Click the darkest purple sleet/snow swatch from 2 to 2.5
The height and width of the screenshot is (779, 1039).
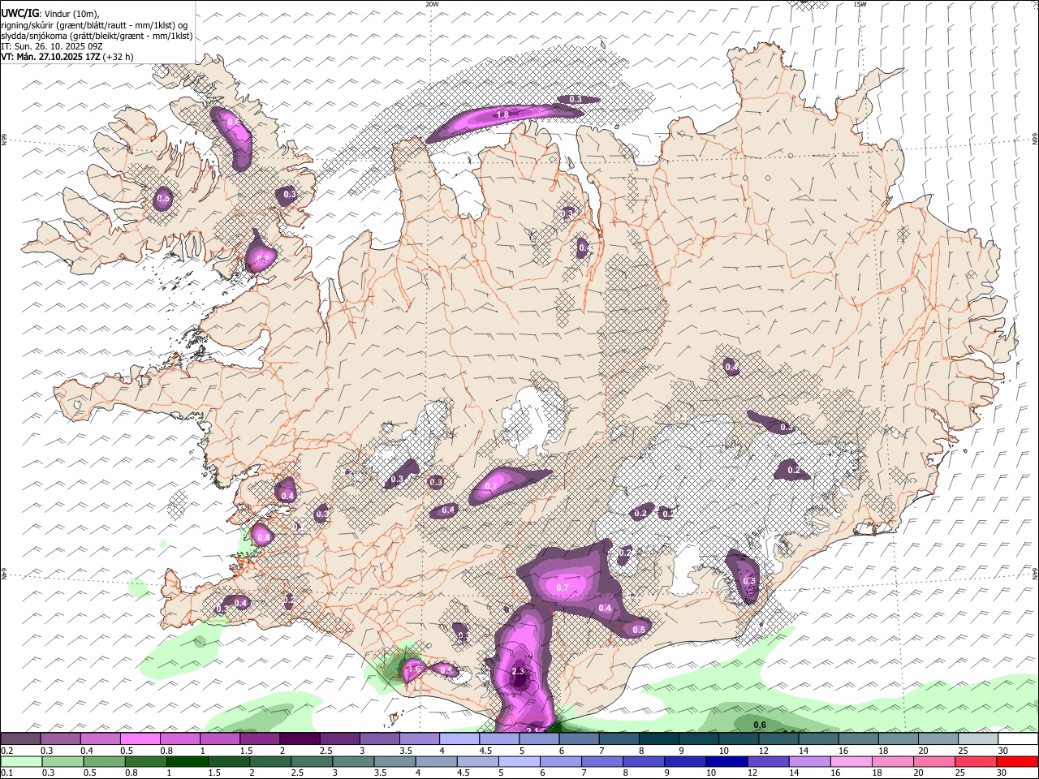[x=300, y=738]
